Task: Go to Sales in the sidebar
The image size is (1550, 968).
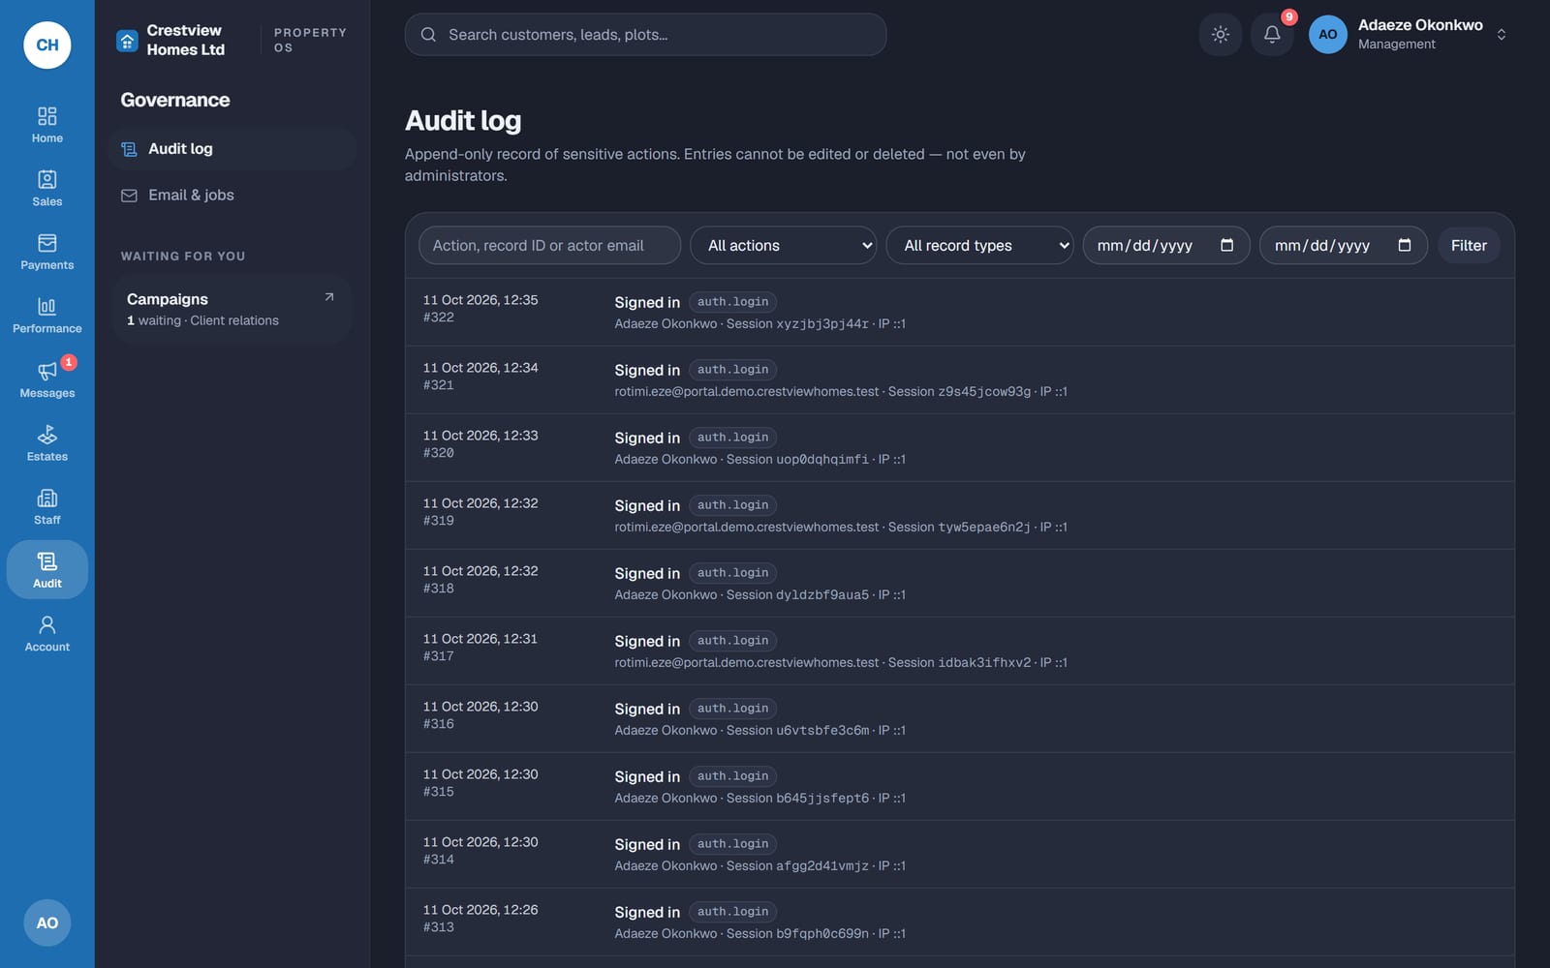Action: (x=46, y=189)
